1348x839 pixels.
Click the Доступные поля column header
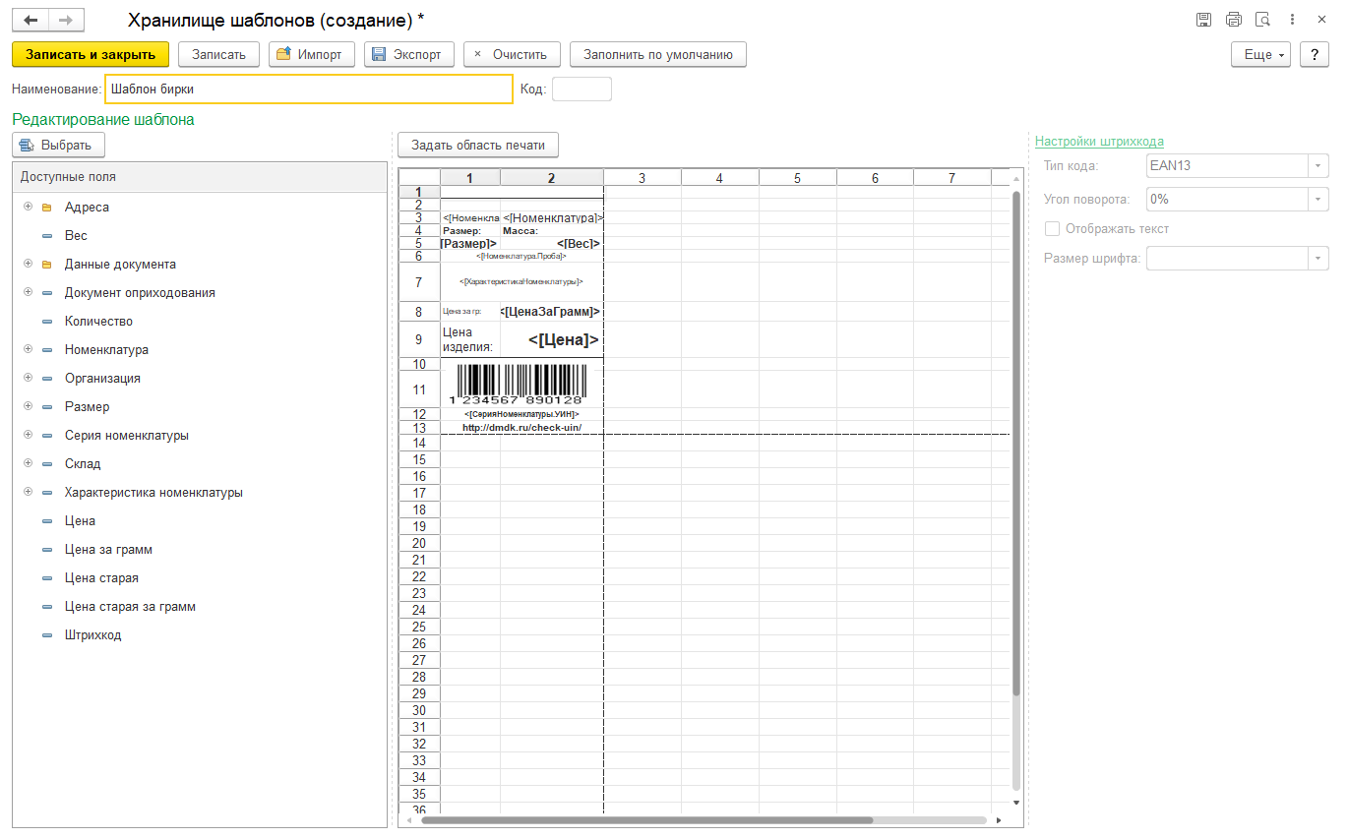coord(199,177)
